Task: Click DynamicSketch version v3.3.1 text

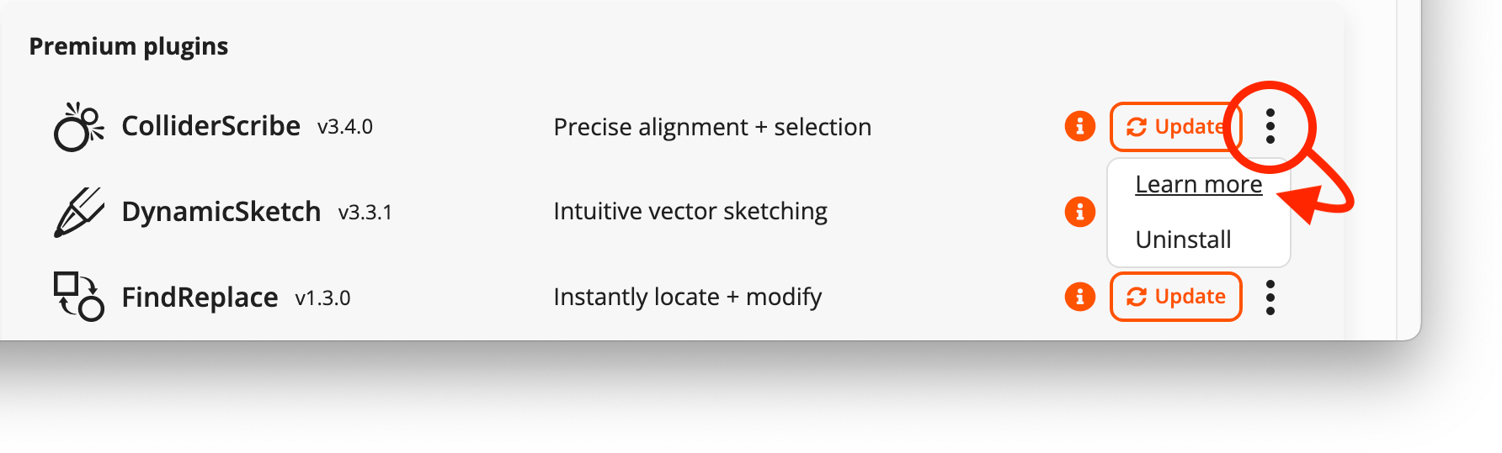Action: coord(365,213)
